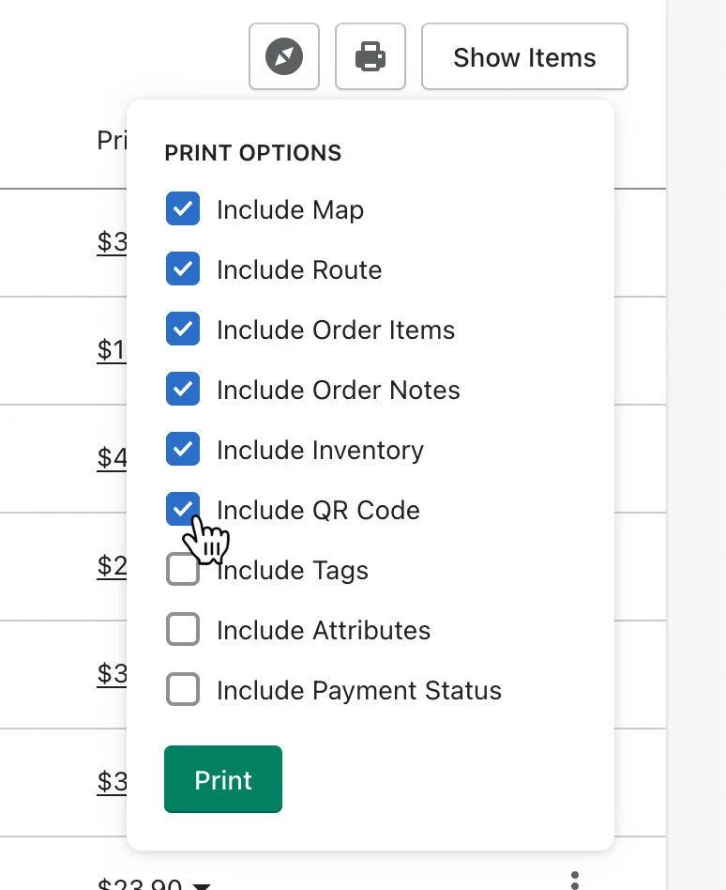
Task: Check the Include Attributes option
Action: point(183,629)
